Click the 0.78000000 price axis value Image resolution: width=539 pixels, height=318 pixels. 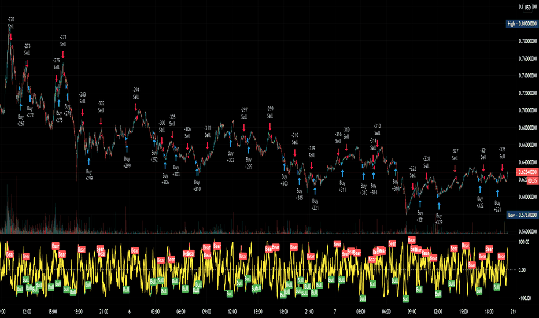tap(527, 41)
